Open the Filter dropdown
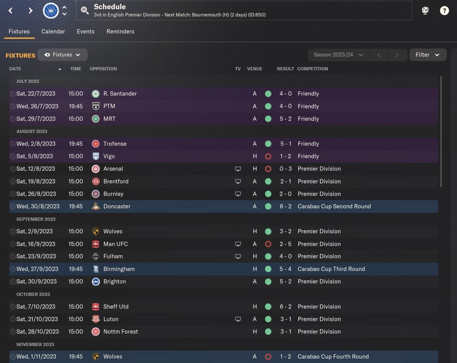This screenshot has width=457, height=363. pos(428,55)
